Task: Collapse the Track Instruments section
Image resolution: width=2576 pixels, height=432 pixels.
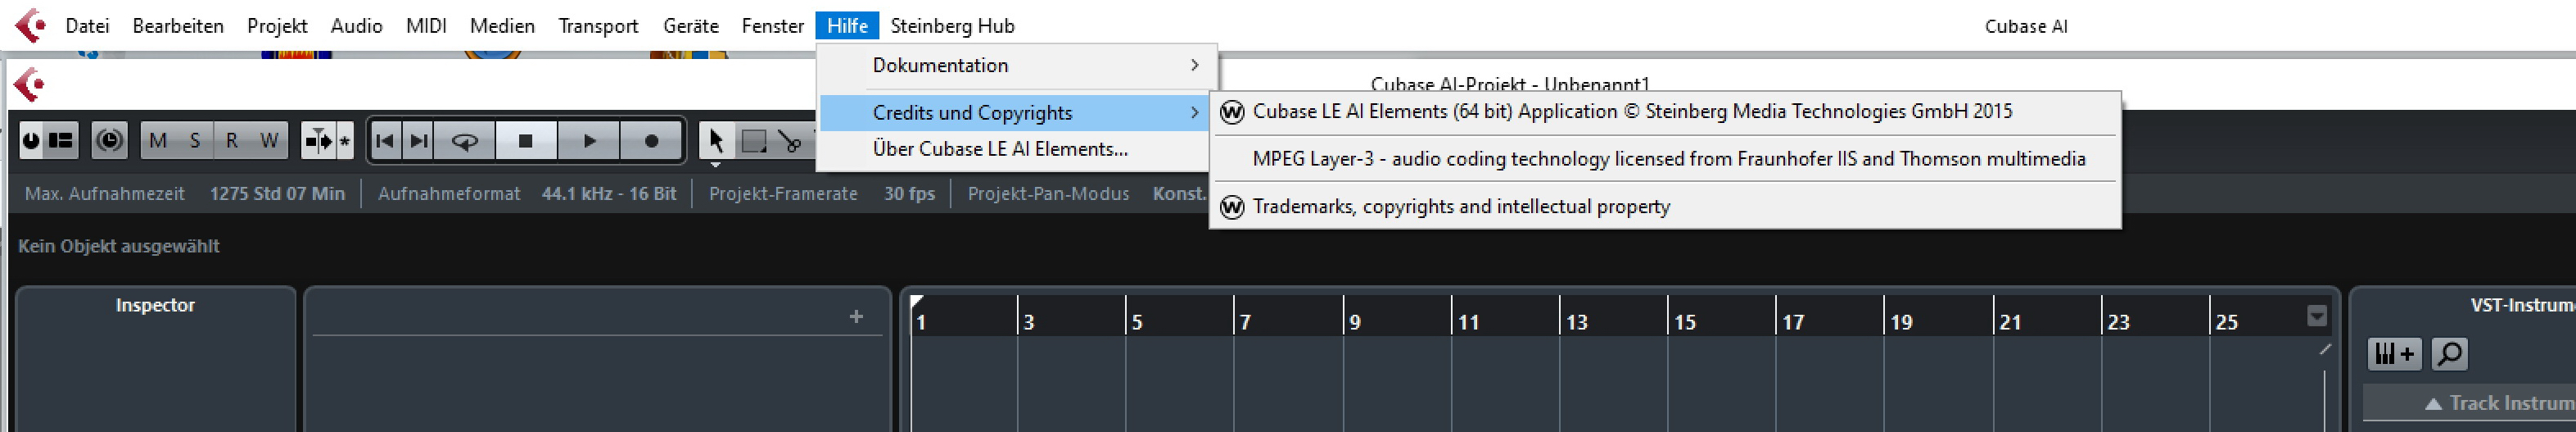Action: (2434, 404)
